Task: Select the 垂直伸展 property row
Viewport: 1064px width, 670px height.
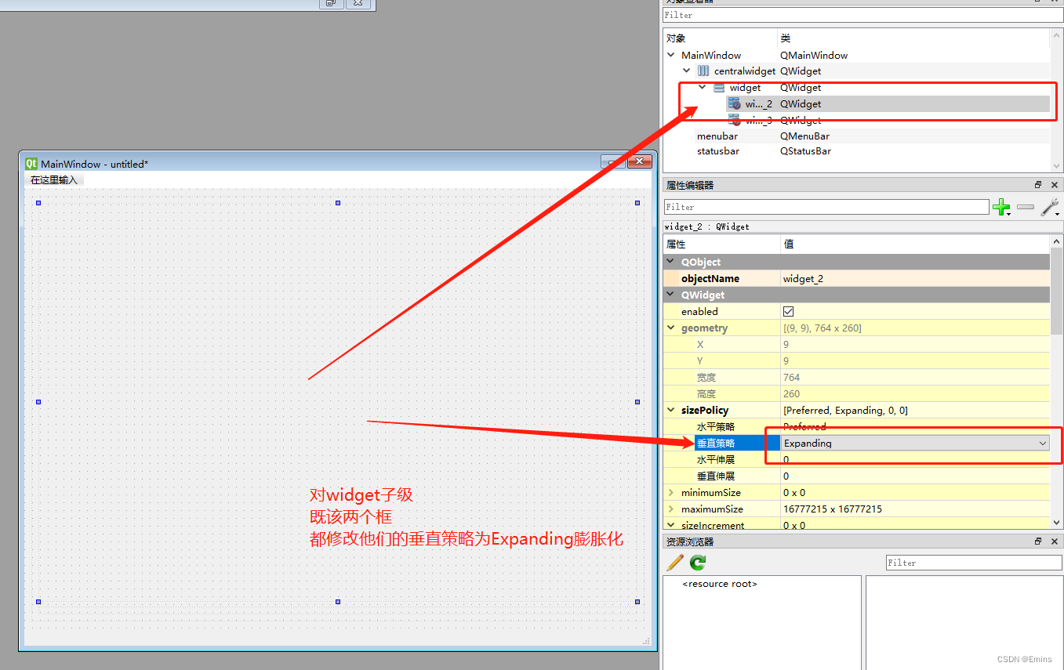Action: click(x=856, y=476)
